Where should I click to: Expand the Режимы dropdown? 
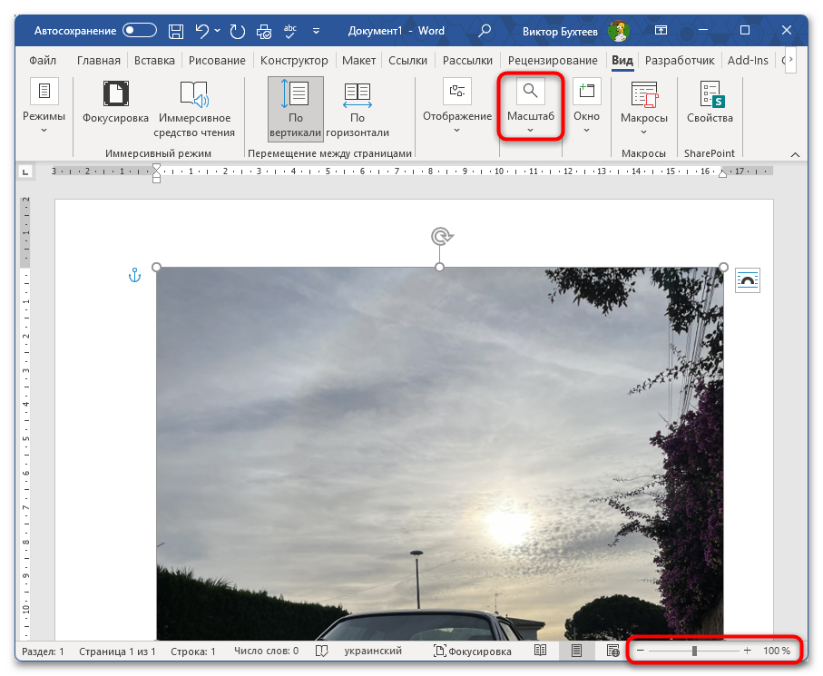tap(44, 108)
